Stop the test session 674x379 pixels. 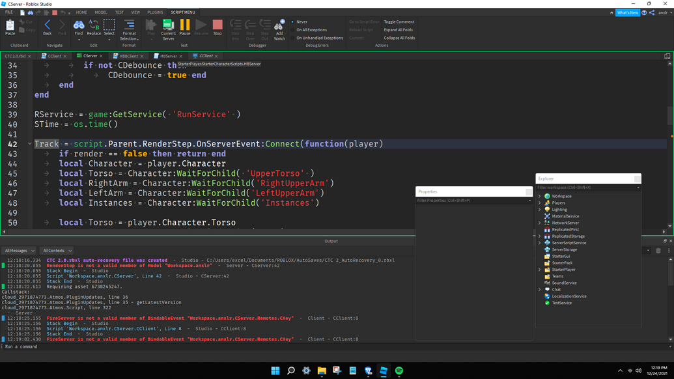218,27
